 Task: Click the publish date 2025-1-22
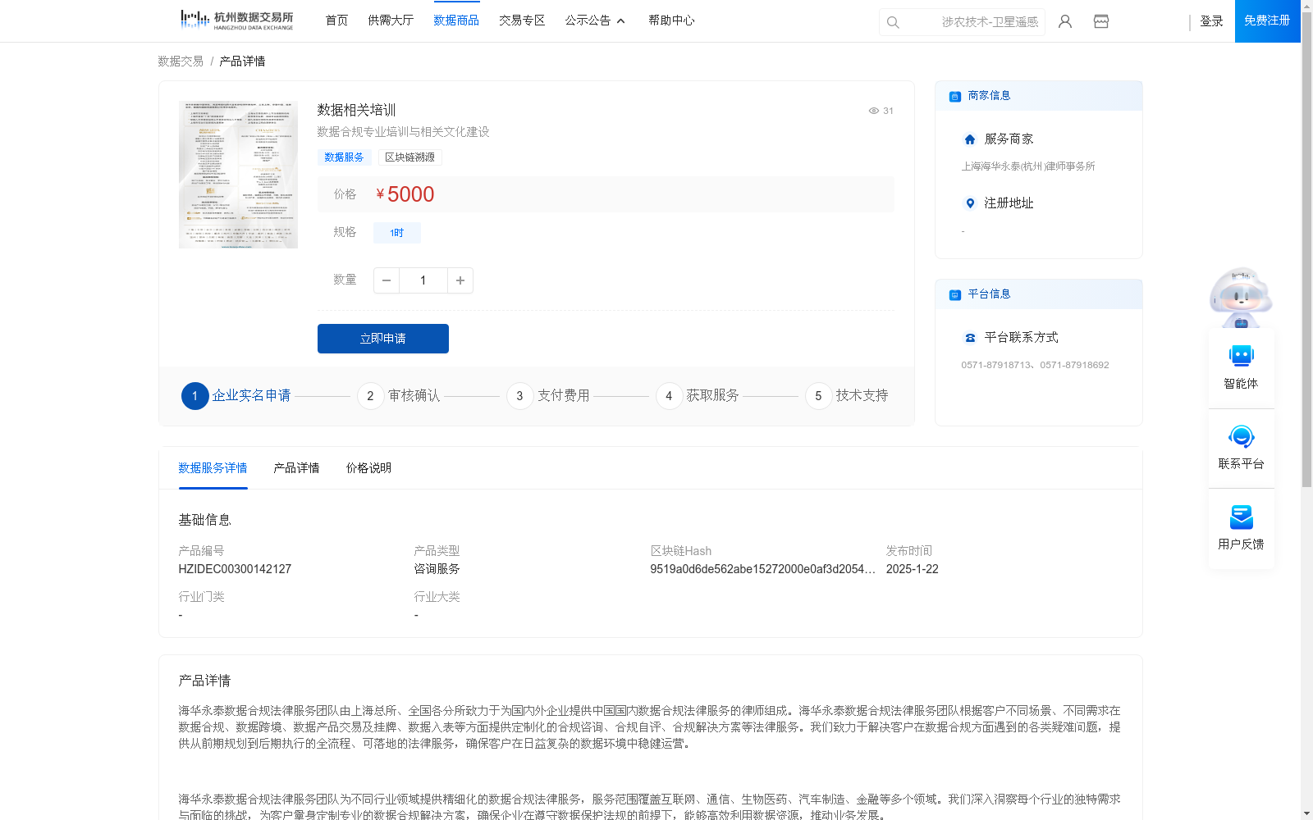912,569
